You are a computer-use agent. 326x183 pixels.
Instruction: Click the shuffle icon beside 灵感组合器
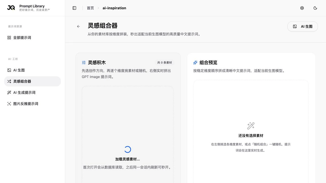[9, 81]
